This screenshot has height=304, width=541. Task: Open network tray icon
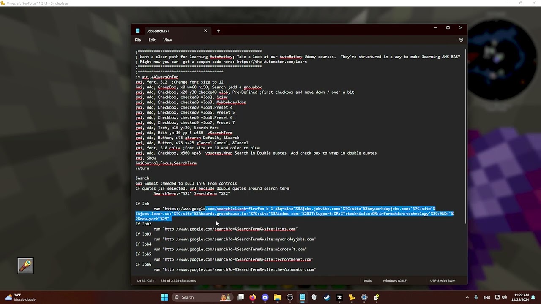497,297
